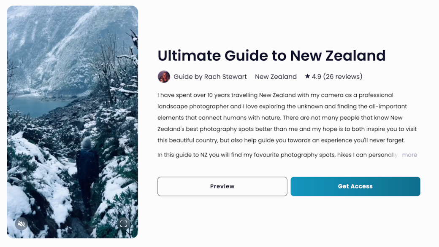Click the 4.9 rating number
Screen dimensions: 439x247
click(x=316, y=77)
